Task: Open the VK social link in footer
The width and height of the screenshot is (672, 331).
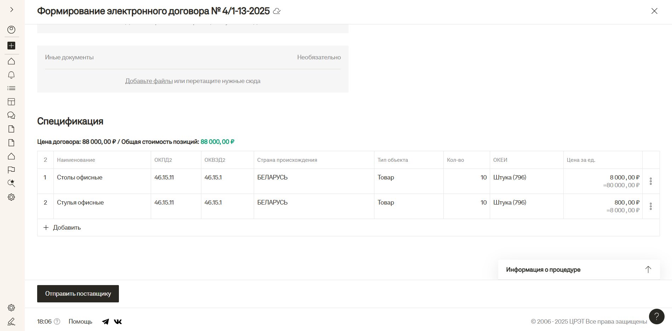Action: click(118, 321)
